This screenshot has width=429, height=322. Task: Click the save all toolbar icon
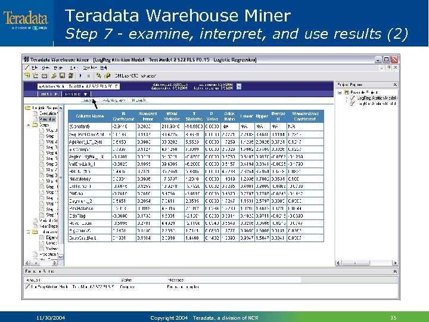[71, 76]
